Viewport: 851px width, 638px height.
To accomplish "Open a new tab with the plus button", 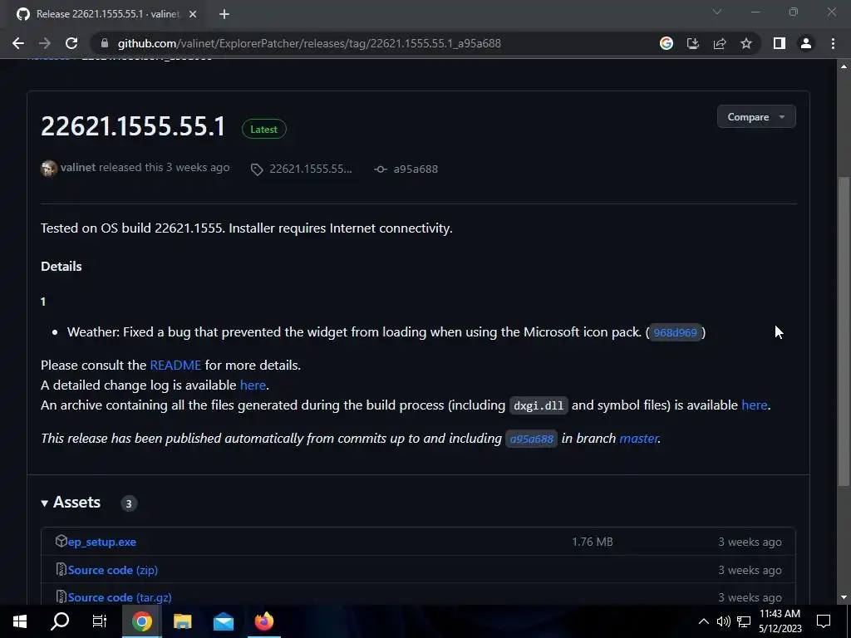I will tap(224, 14).
